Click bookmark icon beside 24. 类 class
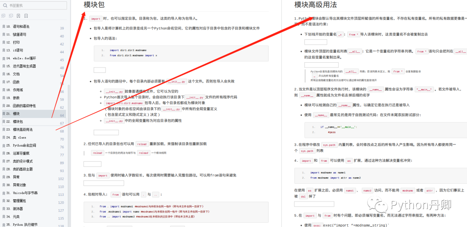 coord(3,137)
